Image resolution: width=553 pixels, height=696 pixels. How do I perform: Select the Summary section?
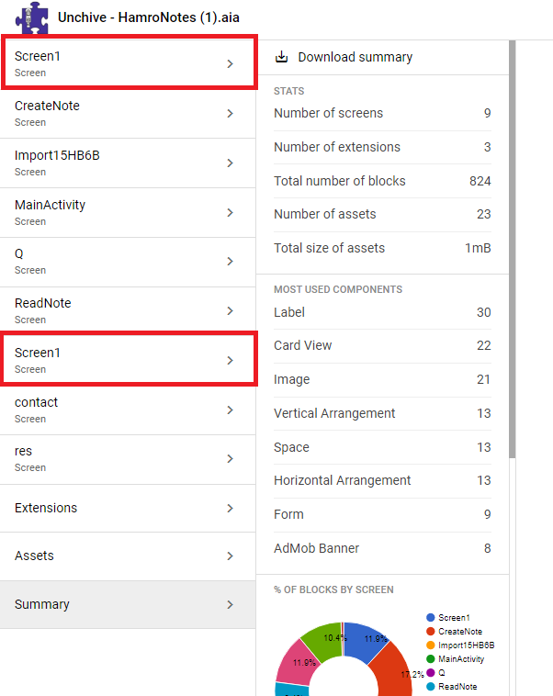click(128, 604)
